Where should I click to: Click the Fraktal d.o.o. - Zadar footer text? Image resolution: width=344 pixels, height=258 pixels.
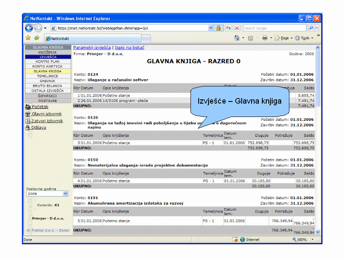pos(48,230)
